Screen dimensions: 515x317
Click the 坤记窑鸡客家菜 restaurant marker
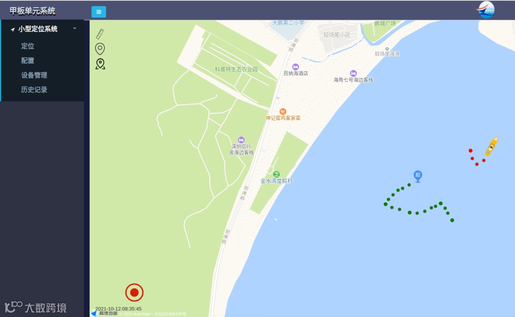283,112
